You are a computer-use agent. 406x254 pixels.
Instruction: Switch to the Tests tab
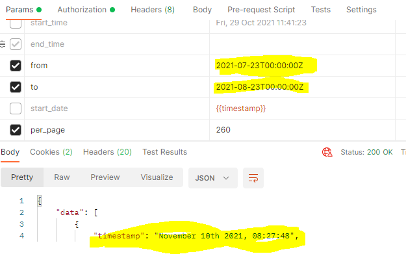[320, 10]
